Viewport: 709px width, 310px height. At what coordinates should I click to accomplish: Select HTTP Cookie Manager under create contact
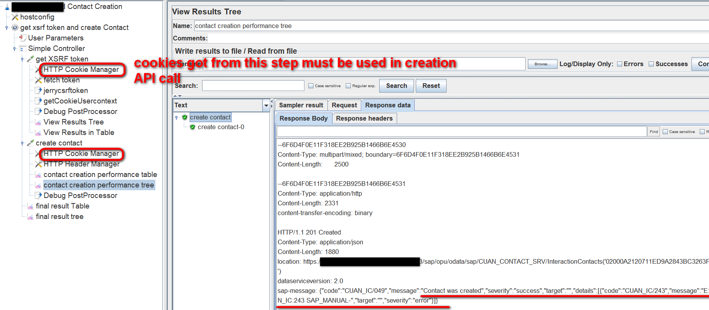click(x=81, y=154)
